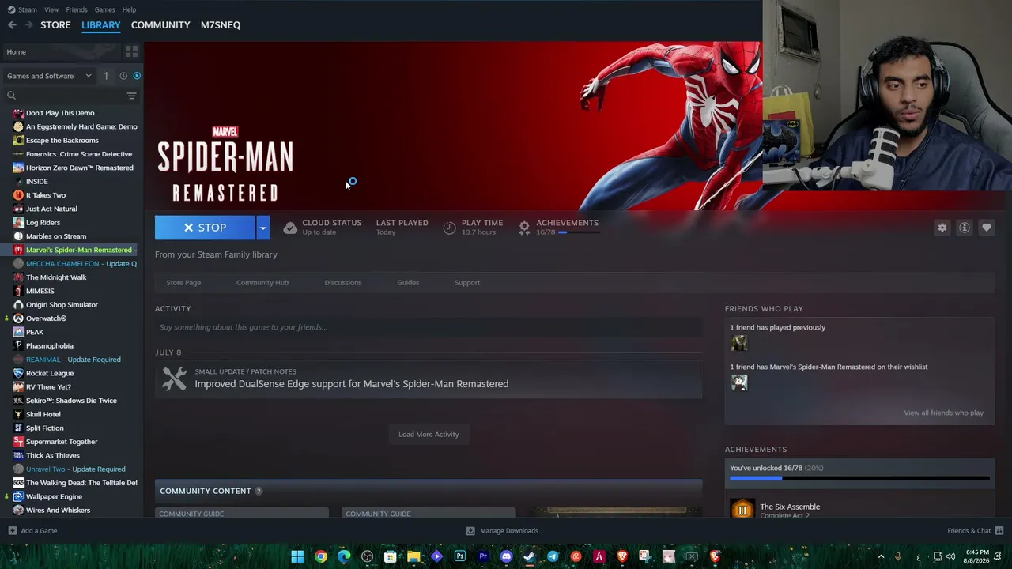This screenshot has width=1012, height=569.
Task: Toggle favorite heart for Spider-Man
Action: pyautogui.click(x=986, y=228)
